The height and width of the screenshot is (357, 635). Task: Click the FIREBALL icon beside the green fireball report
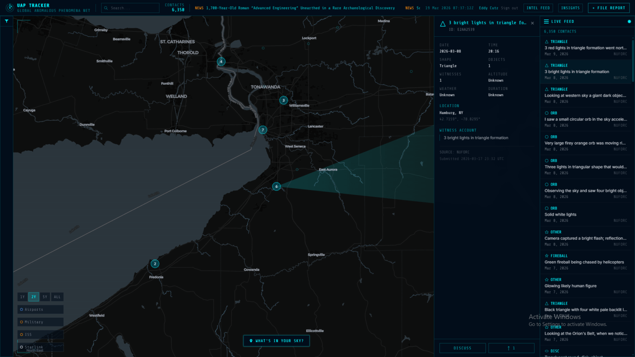coord(547,255)
